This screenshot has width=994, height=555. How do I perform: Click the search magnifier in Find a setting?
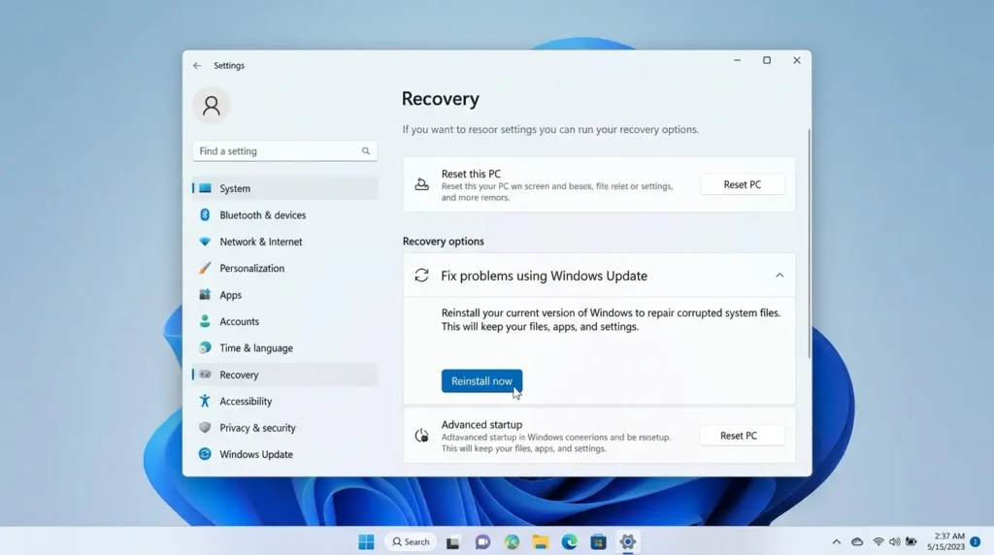point(366,150)
